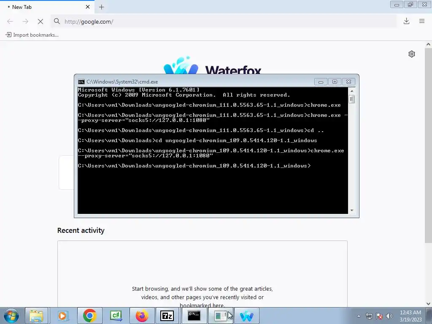Open the C# application taskbar icon

[x=116, y=316]
